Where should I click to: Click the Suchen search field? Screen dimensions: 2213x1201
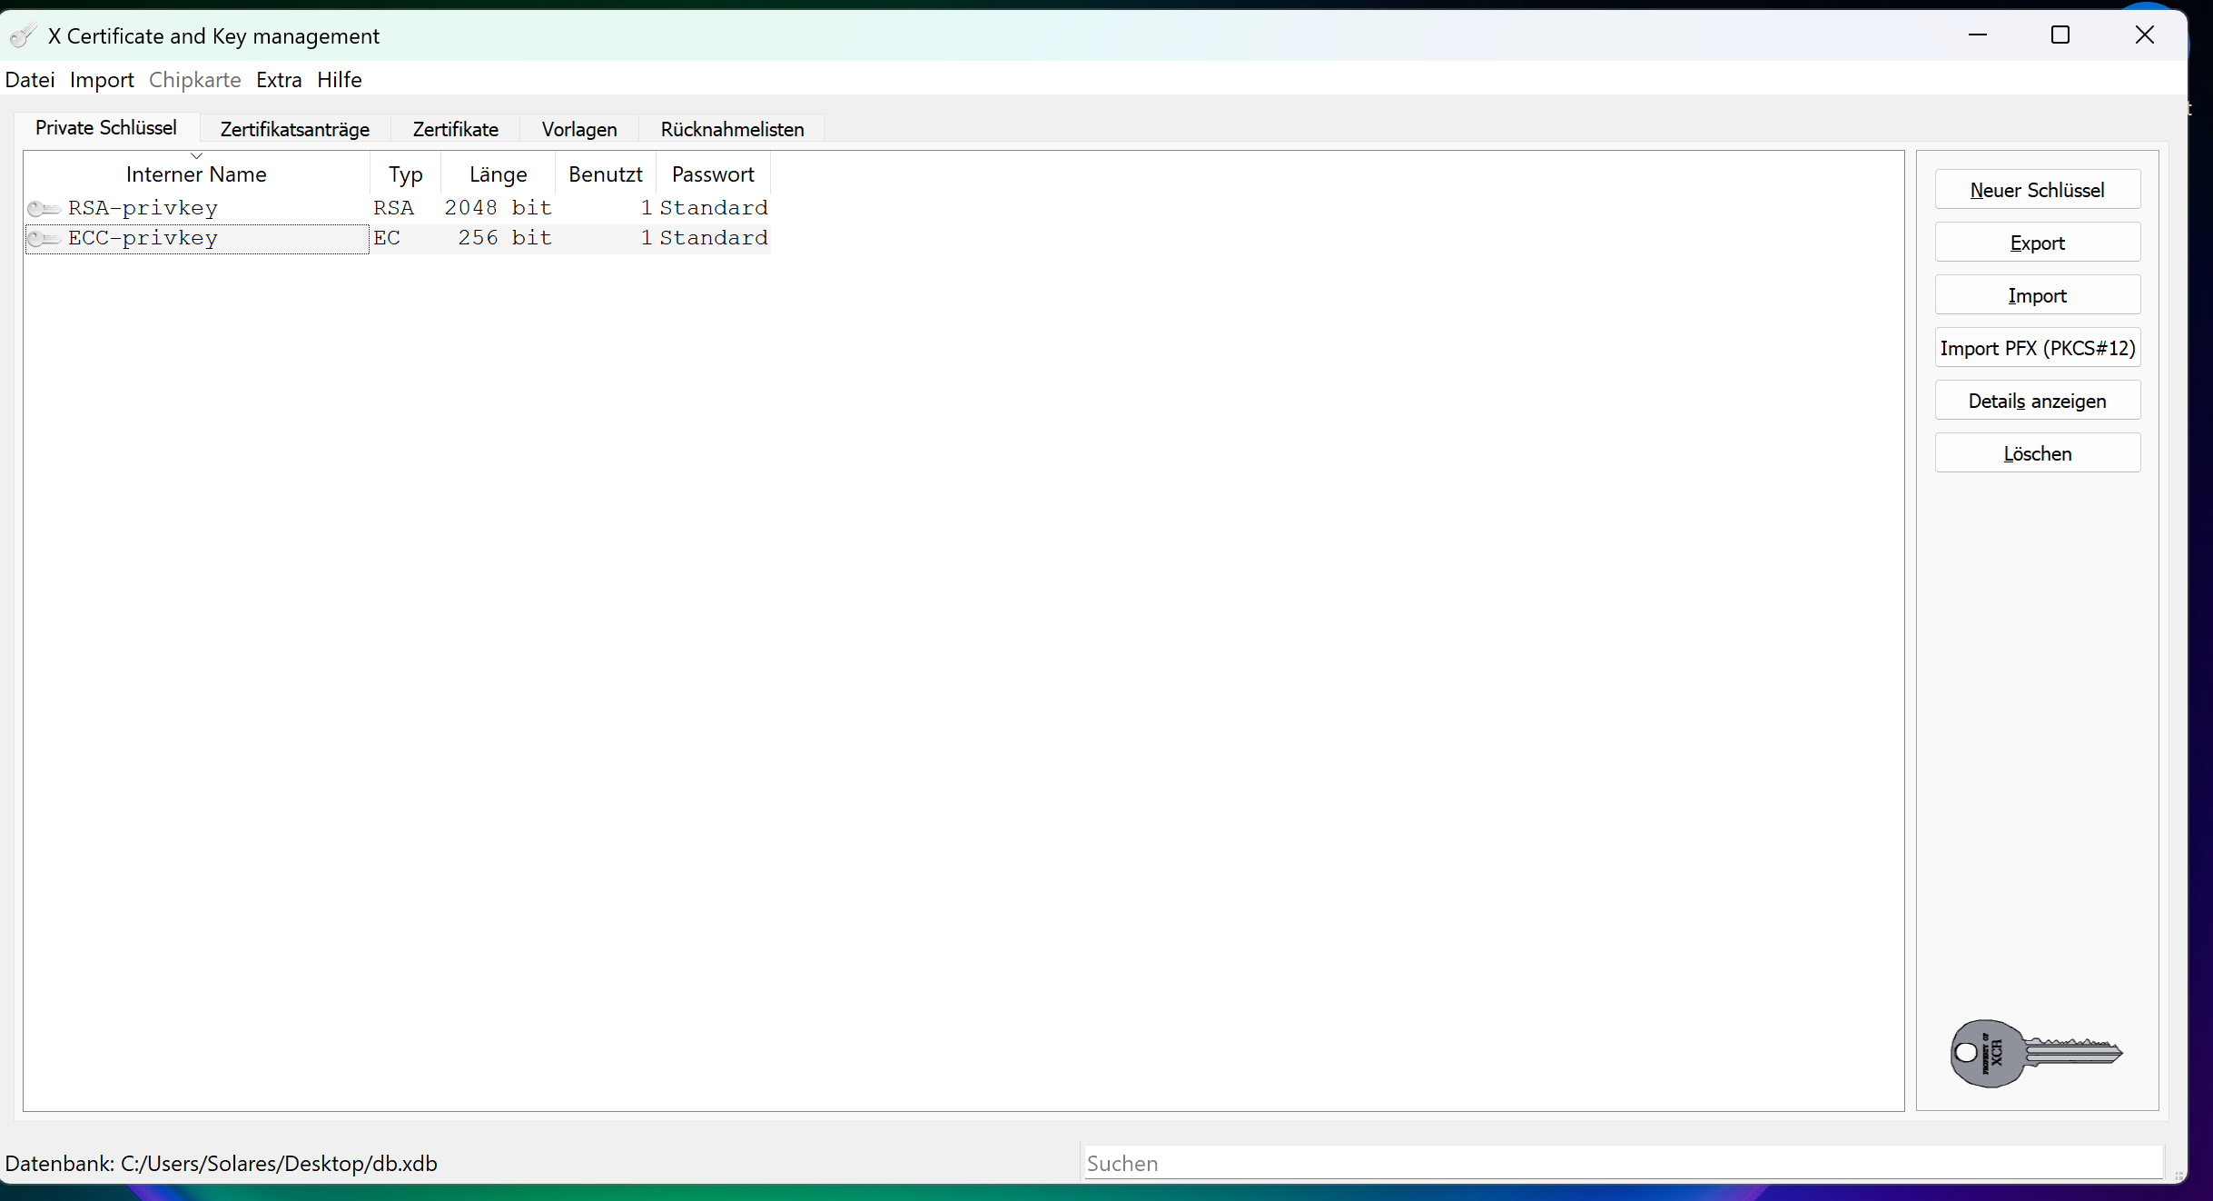[x=1624, y=1163]
